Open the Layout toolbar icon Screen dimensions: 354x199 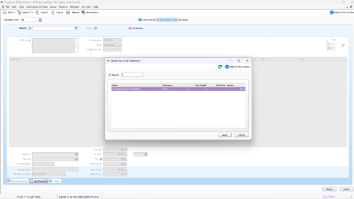pos(53,12)
